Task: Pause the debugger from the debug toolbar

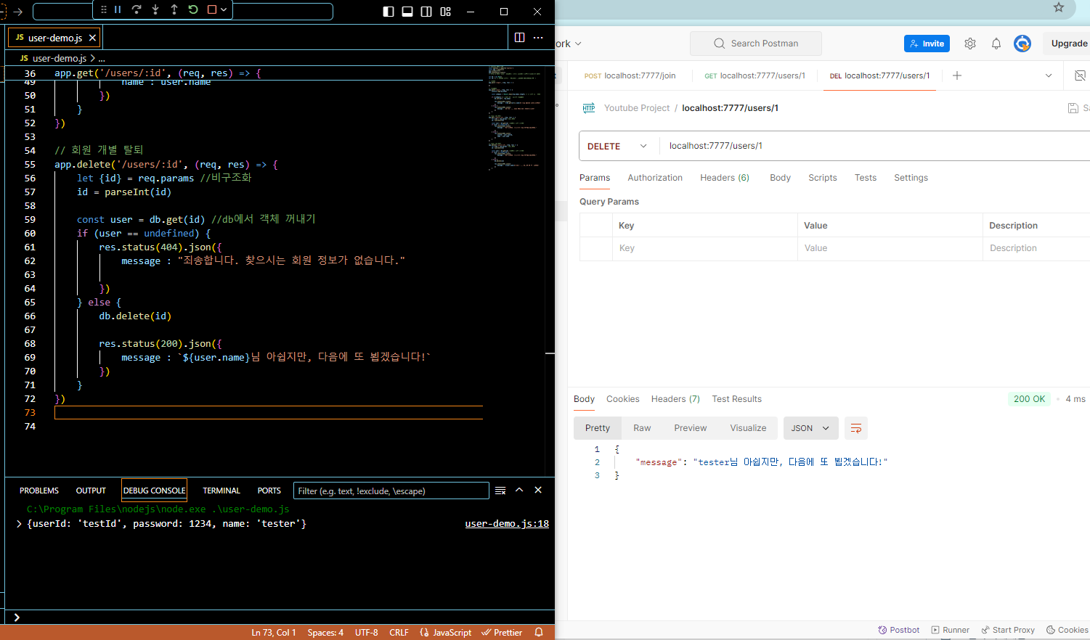Action: point(118,9)
